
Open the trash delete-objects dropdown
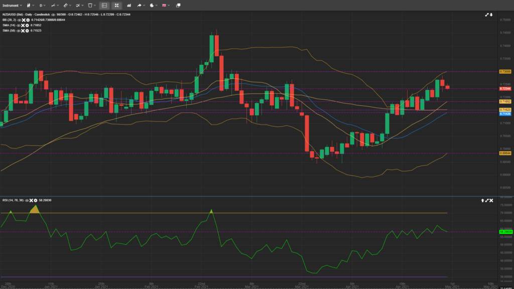tap(92, 6)
